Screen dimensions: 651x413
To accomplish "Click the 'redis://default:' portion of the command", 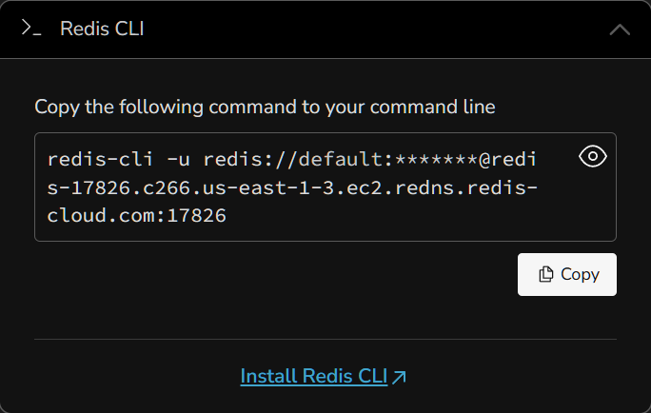I will (x=298, y=159).
